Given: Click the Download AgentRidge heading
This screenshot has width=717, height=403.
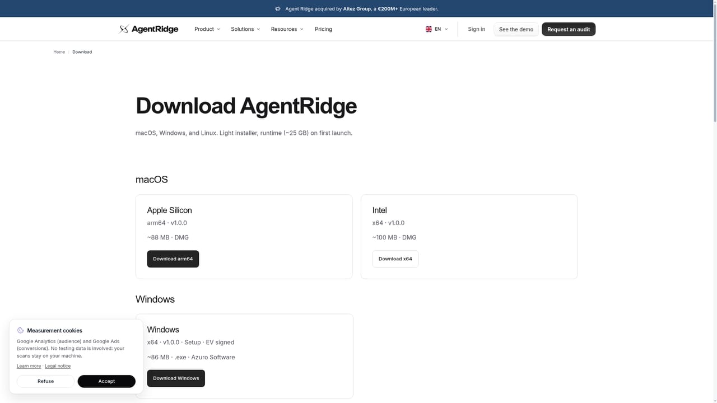Looking at the screenshot, I should [x=246, y=106].
